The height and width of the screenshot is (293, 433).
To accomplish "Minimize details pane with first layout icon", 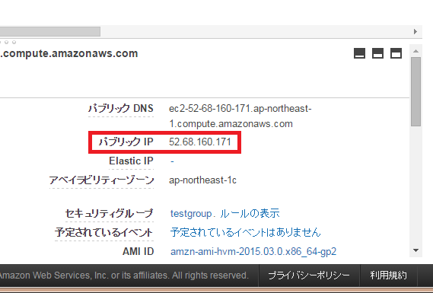I will tap(359, 53).
